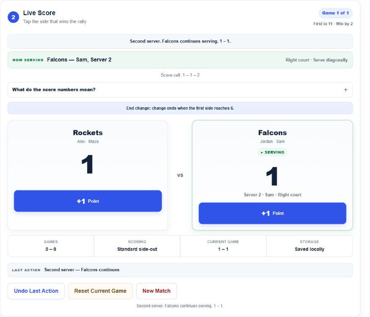This screenshot has height=317, width=370.
Task: Click the Games 0 – 0 stat cell
Action: point(51,246)
